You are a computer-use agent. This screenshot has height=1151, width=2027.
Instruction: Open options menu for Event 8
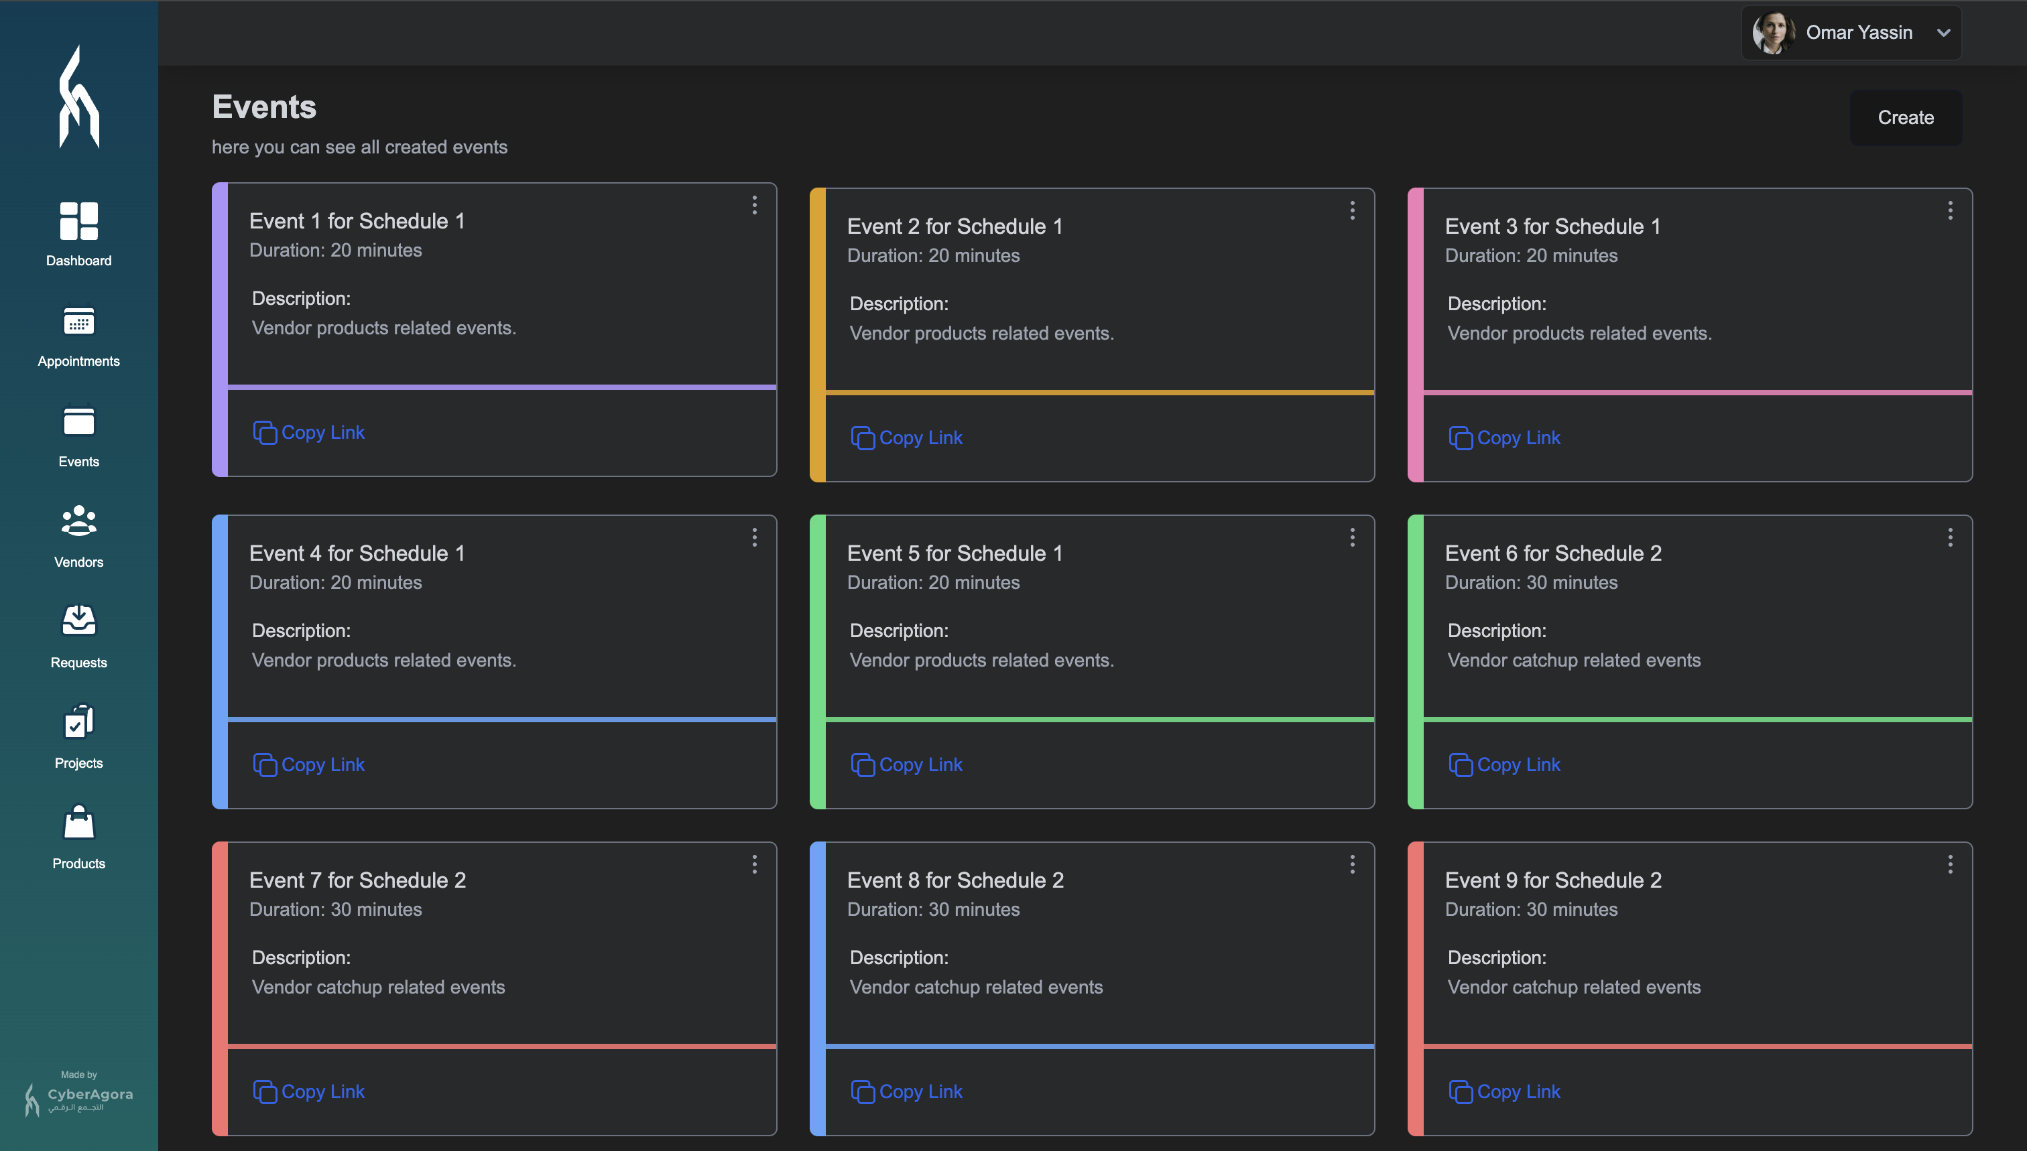[x=1353, y=865]
